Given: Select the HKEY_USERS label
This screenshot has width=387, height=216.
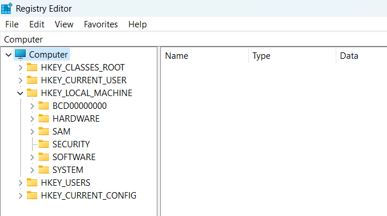Looking at the screenshot, I should tap(66, 183).
